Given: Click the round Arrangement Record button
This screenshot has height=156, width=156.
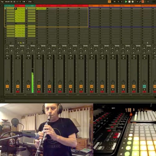Looking at the screenshot, I should (133, 2).
